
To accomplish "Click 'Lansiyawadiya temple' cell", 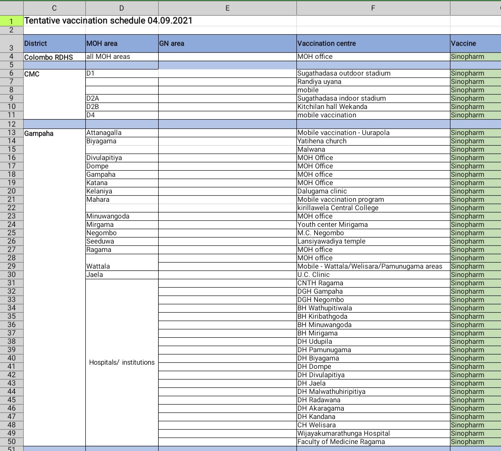I will [x=373, y=241].
